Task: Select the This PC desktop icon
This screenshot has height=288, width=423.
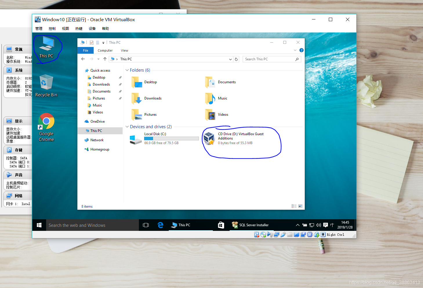Action: point(46,47)
